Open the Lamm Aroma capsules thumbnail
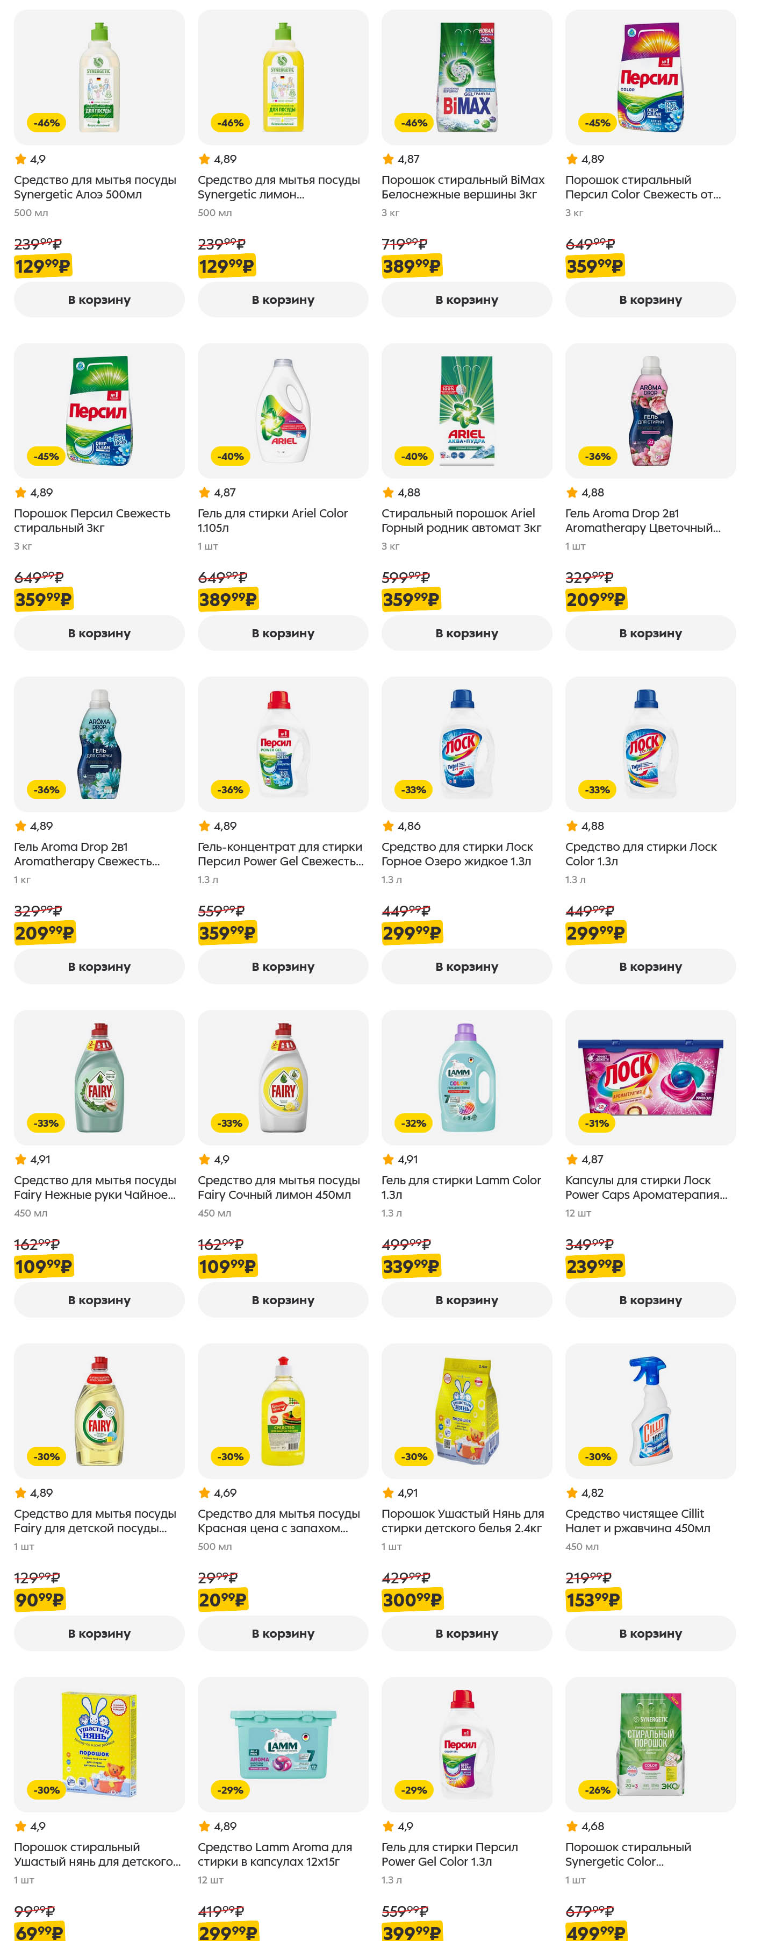 [x=283, y=1744]
